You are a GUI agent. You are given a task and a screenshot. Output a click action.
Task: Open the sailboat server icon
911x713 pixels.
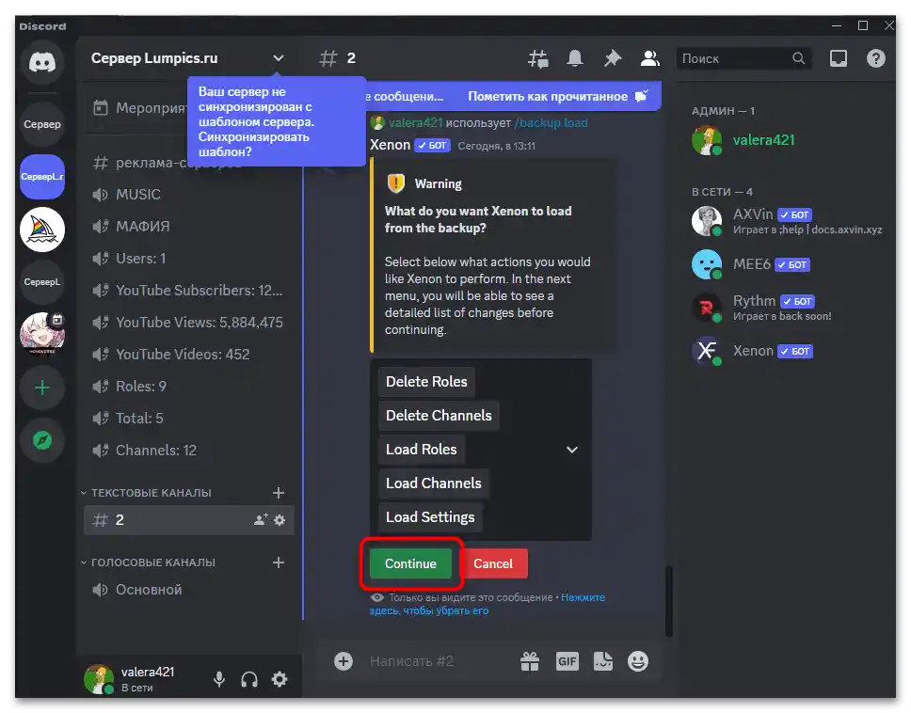[42, 230]
